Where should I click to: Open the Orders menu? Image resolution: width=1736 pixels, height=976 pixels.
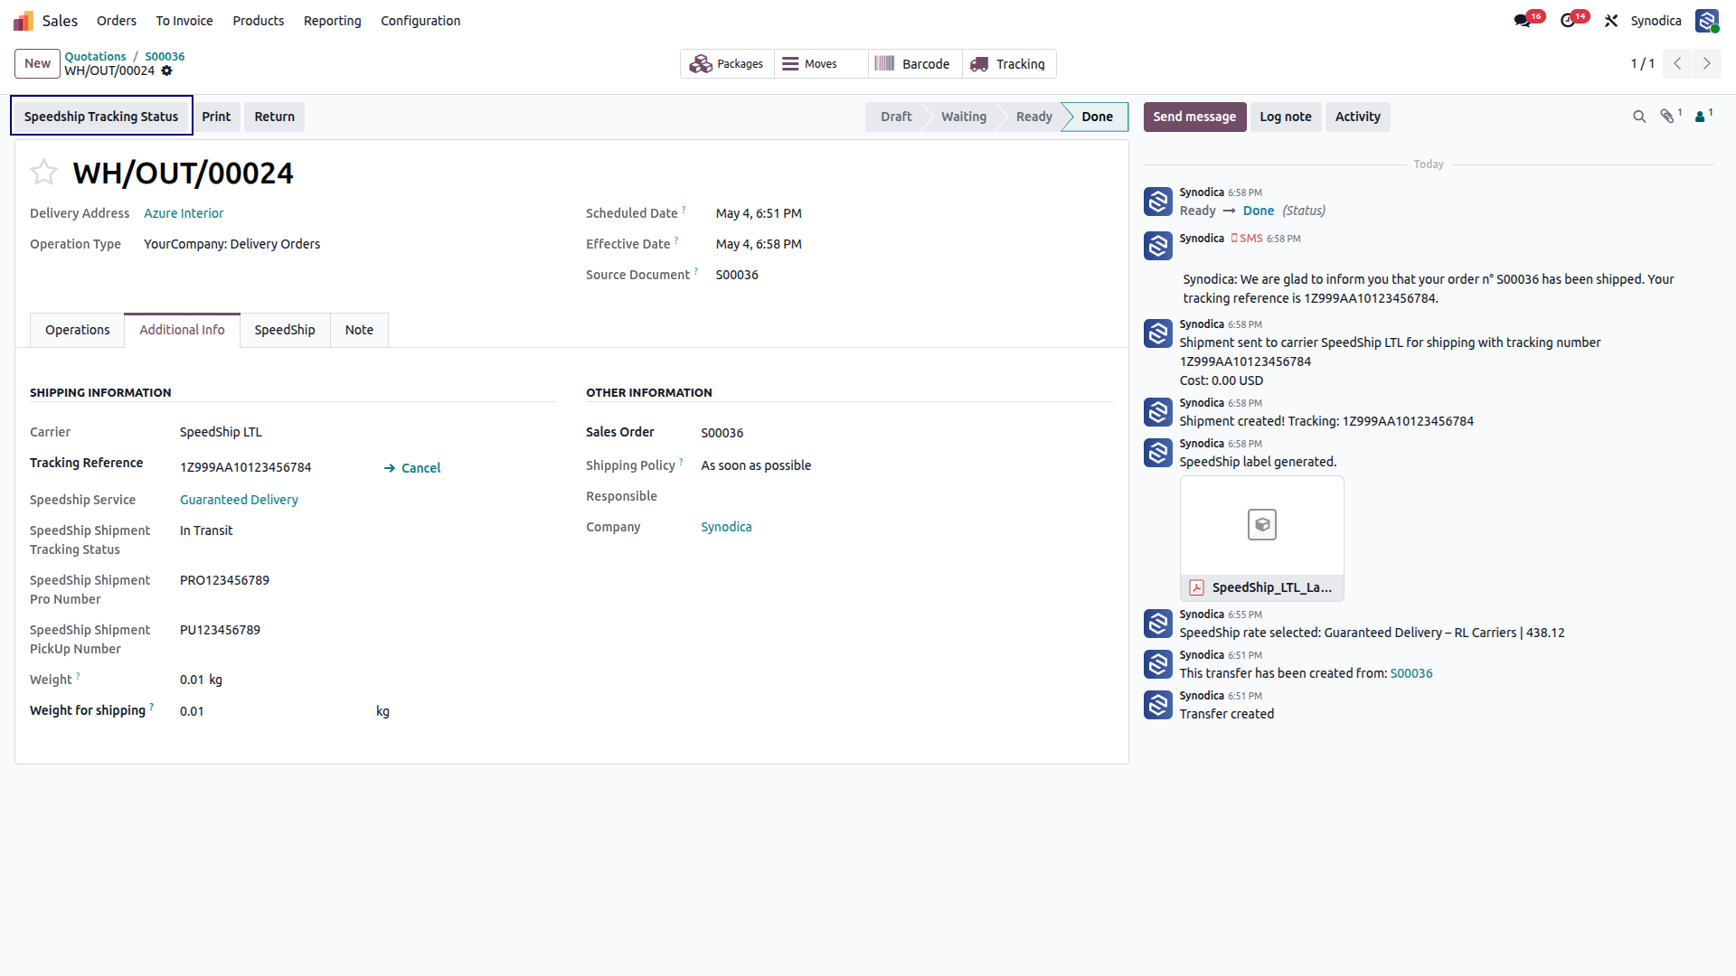tap(117, 21)
